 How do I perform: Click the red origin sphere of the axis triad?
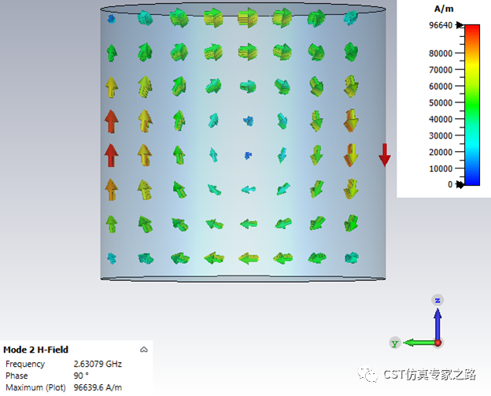[x=437, y=342]
